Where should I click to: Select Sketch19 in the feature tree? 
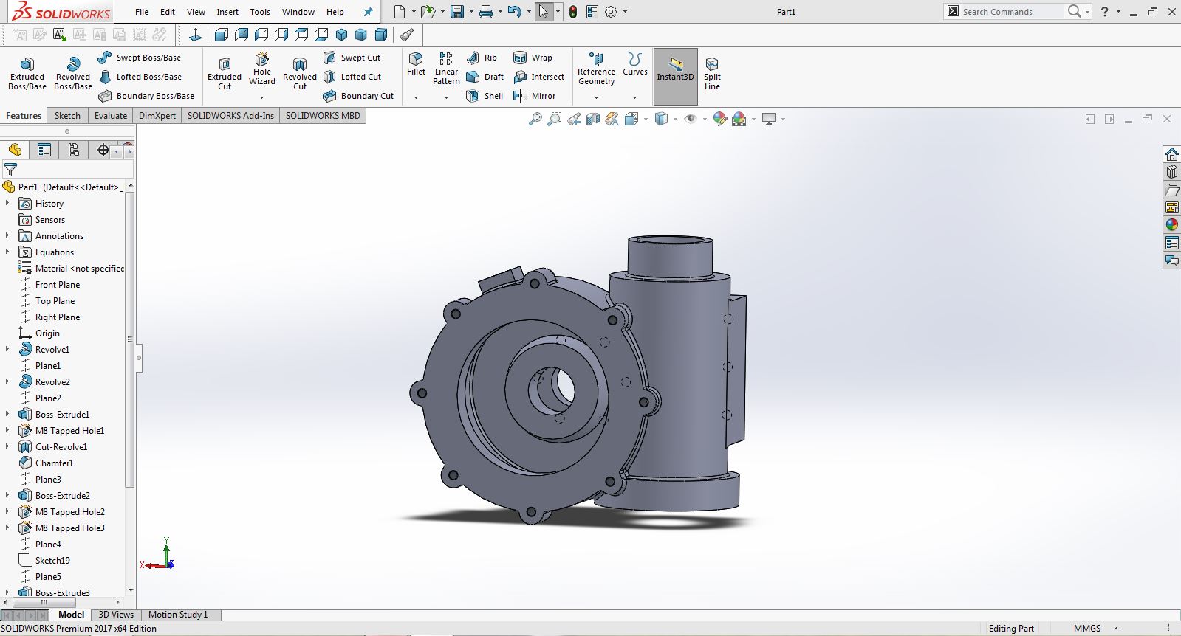[x=52, y=561]
